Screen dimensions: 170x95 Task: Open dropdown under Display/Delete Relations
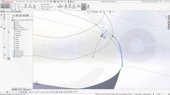coord(60,9)
